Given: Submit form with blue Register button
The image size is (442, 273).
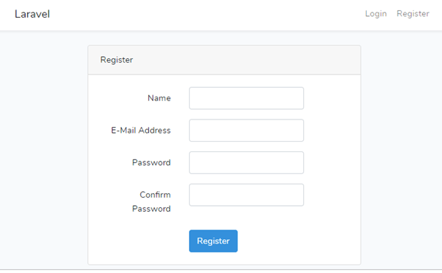Looking at the screenshot, I should 213,241.
